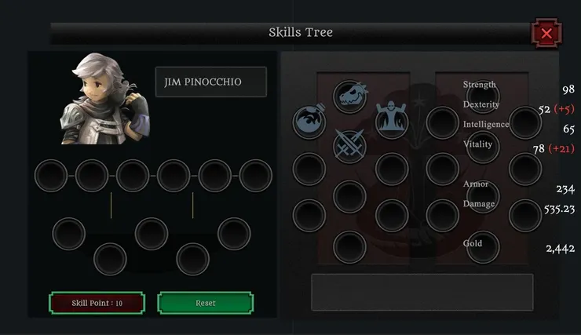Close the Skills Tree window
This screenshot has height=335, width=581.
tap(546, 33)
